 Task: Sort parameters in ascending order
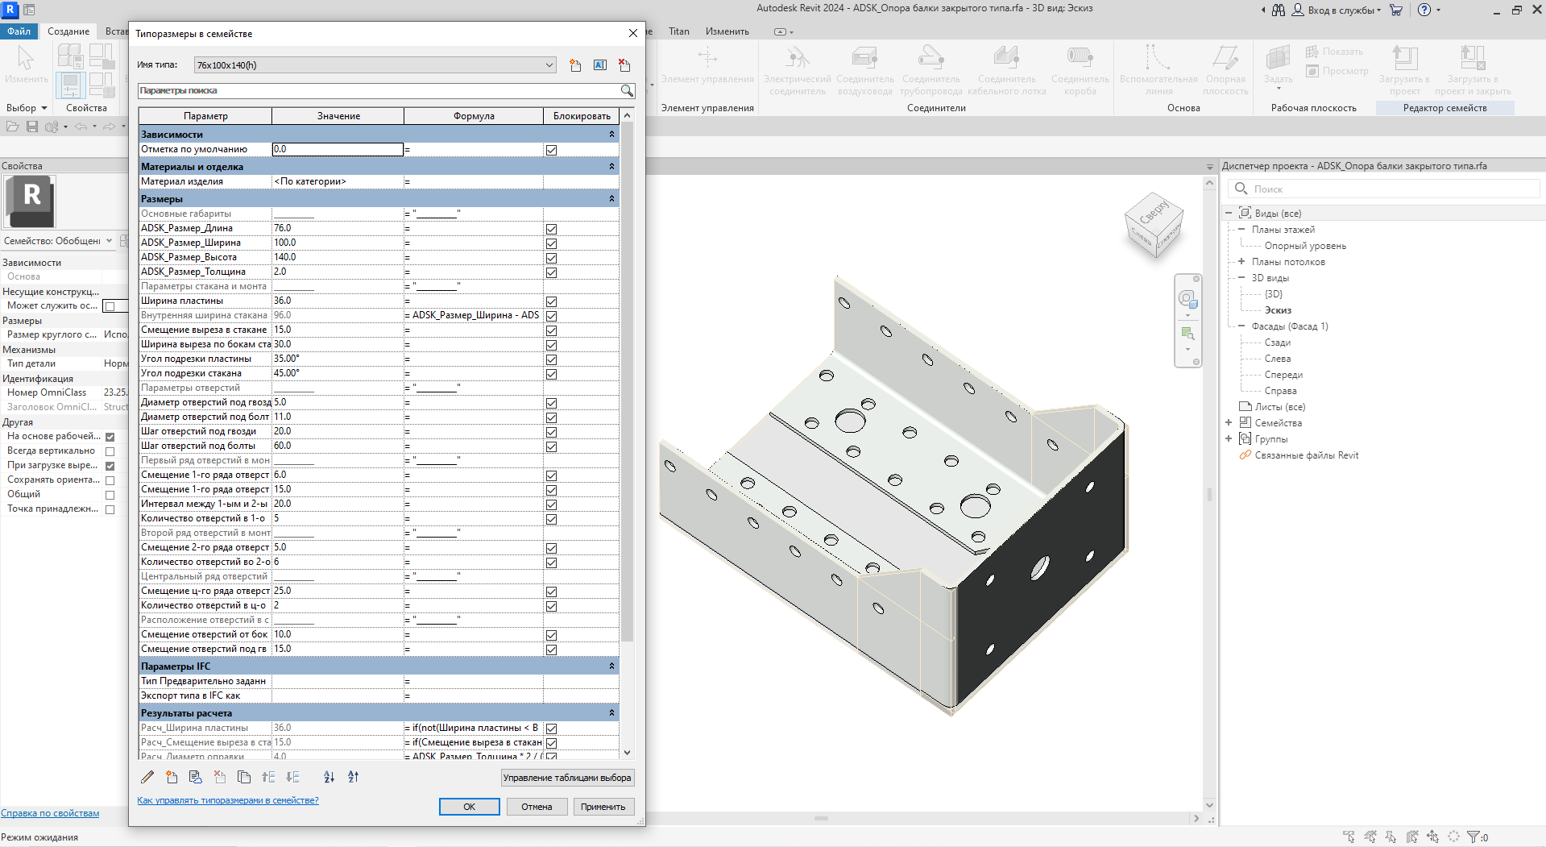click(329, 777)
